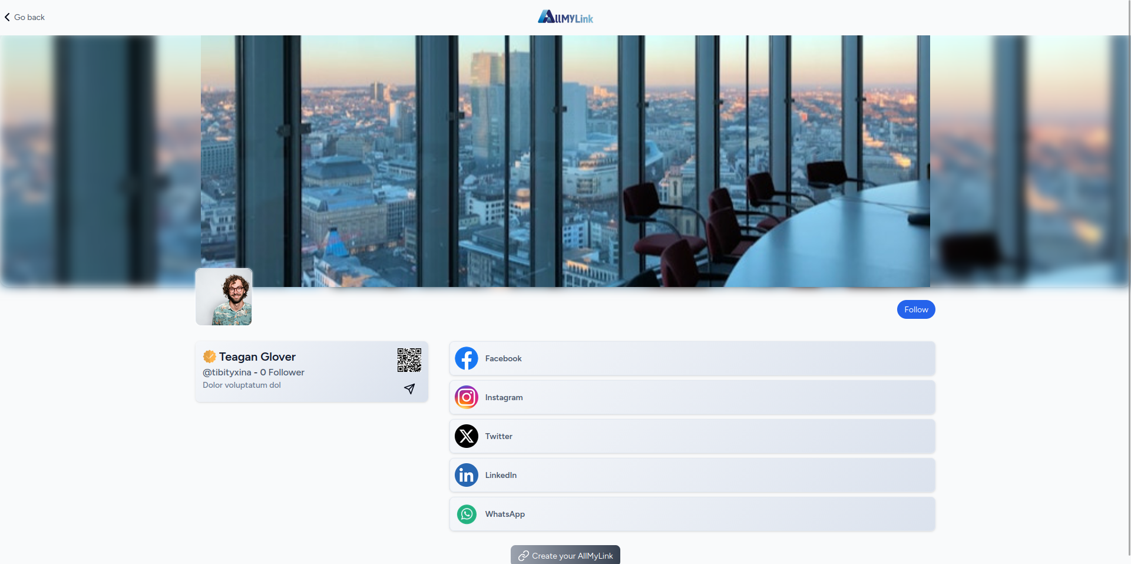Select the Twitter link text
1131x564 pixels.
pyautogui.click(x=498, y=436)
